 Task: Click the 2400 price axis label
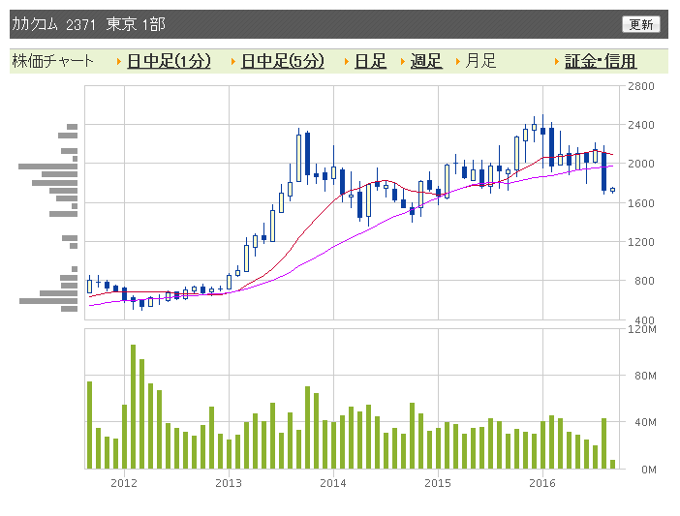click(641, 125)
